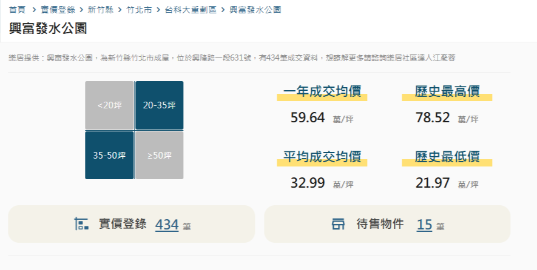
Task: Click the 平均成交均價 heading
Action: (322, 157)
